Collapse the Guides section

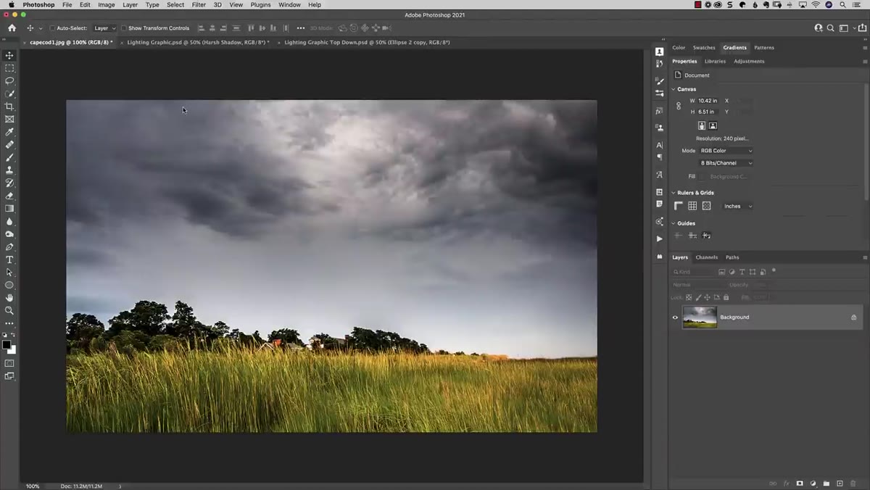click(673, 223)
